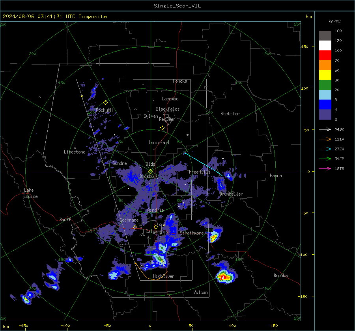Click the grey 130-160 color swatch
The height and width of the screenshot is (331, 355).
[325, 36]
